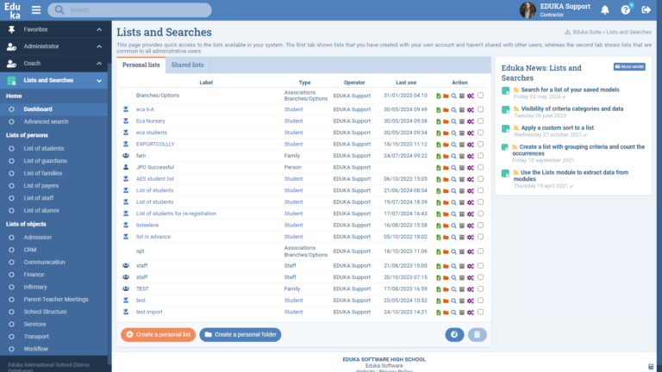Click orange folder icon for eca 6-A

pyautogui.click(x=446, y=109)
